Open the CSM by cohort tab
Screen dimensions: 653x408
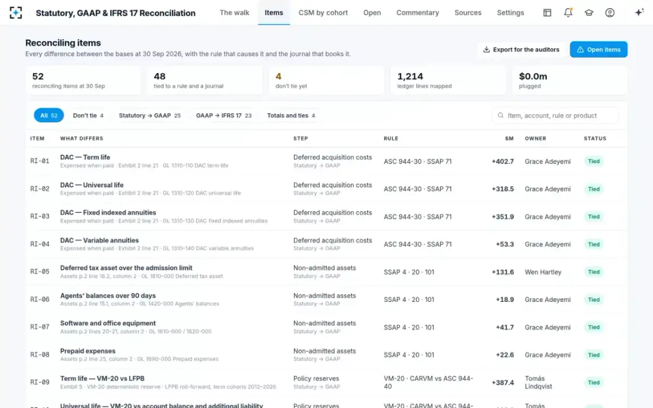click(x=323, y=13)
